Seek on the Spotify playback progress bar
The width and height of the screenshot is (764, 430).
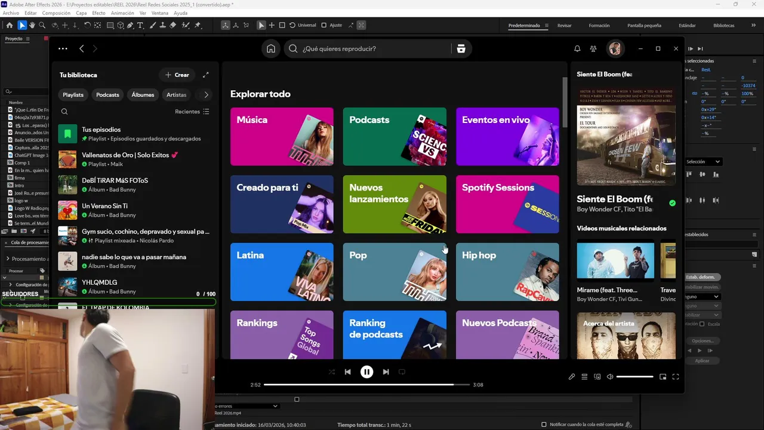(366, 385)
